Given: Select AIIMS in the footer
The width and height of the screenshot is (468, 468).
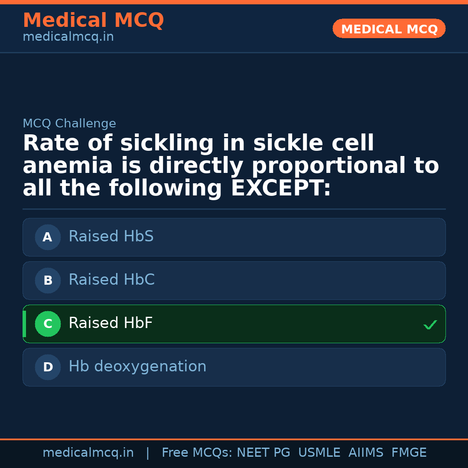Looking at the screenshot, I should 366,453.
